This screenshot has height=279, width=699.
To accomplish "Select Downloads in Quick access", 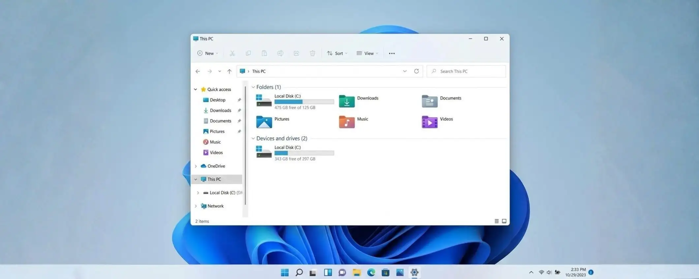I will (220, 111).
